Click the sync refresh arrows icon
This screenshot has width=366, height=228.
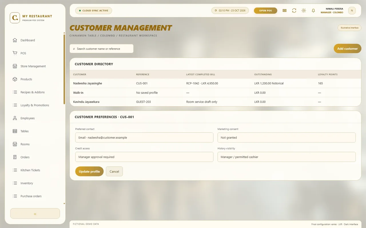294,11
